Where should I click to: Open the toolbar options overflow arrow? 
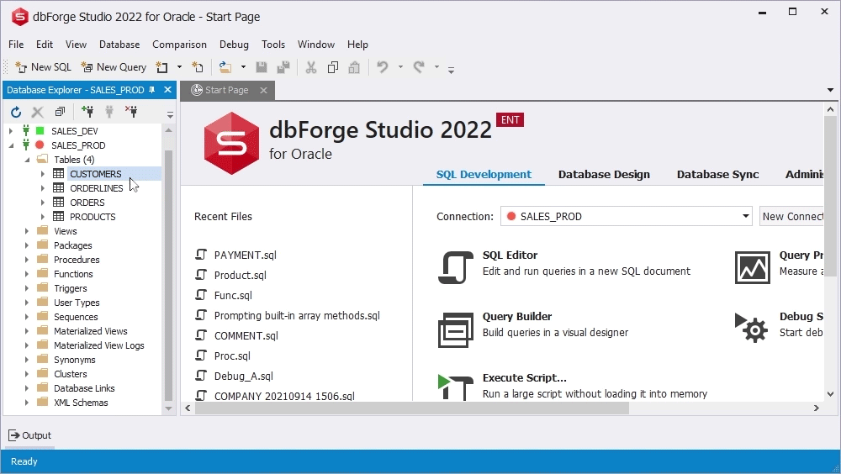pos(451,70)
